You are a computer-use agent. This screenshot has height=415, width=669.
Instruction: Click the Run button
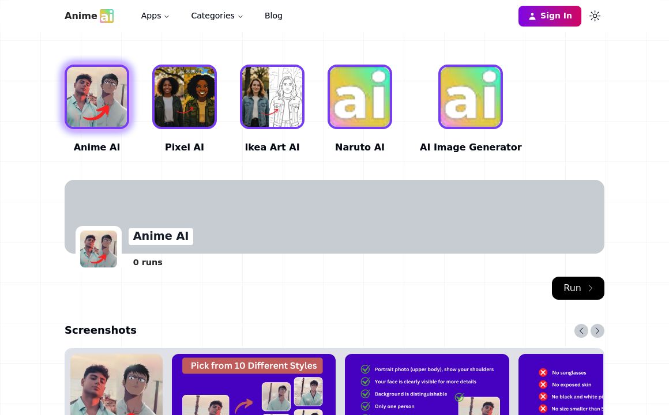pyautogui.click(x=578, y=288)
